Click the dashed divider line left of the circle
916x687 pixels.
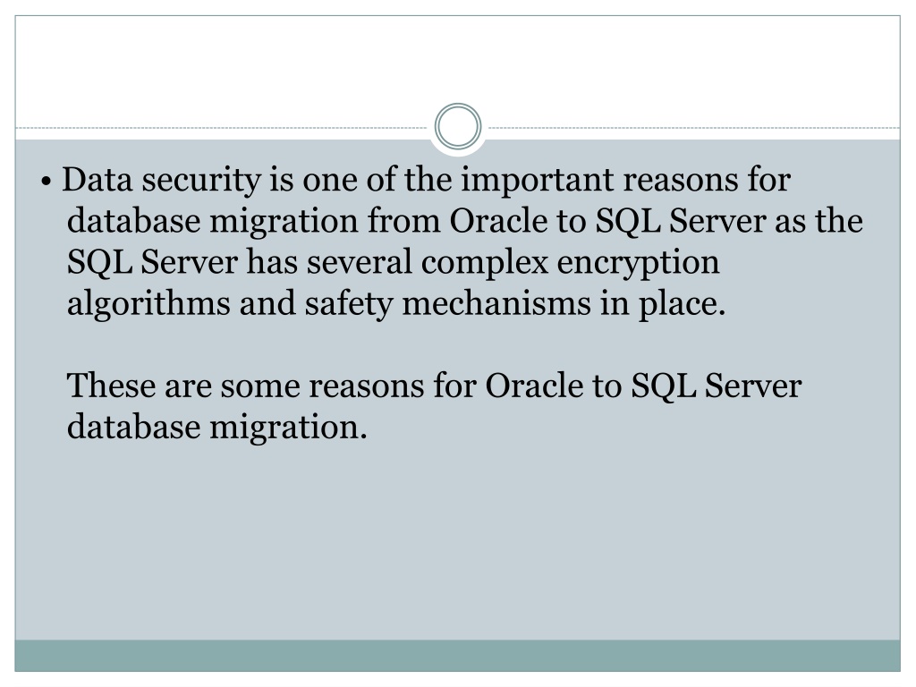[x=222, y=127]
